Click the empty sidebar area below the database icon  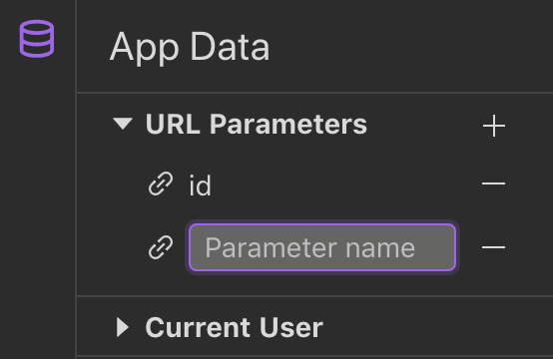[x=37, y=211]
